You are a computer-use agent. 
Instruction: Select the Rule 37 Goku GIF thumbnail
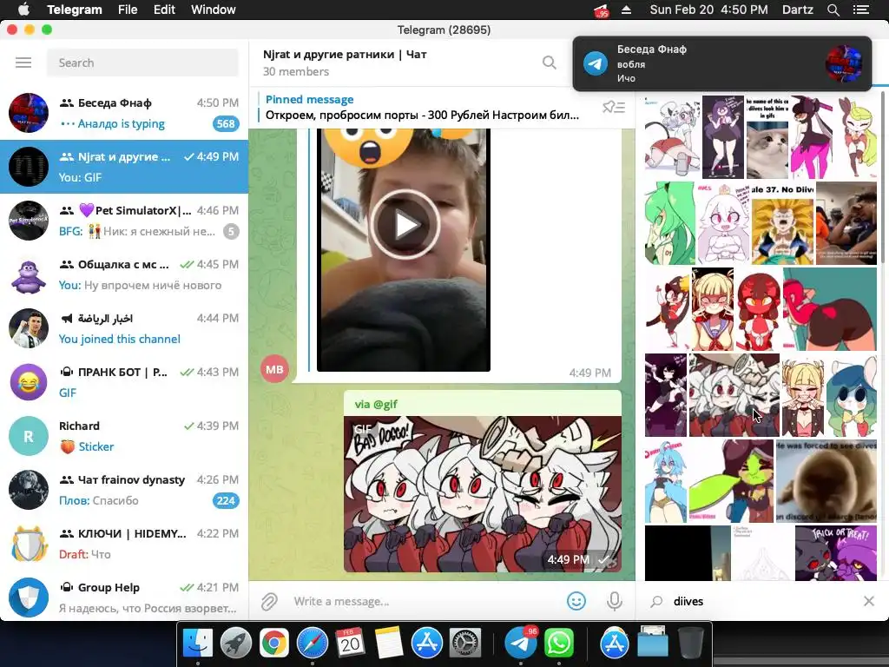782,223
